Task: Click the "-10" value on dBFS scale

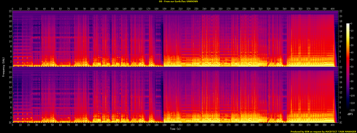Action: [x=352, y=31]
